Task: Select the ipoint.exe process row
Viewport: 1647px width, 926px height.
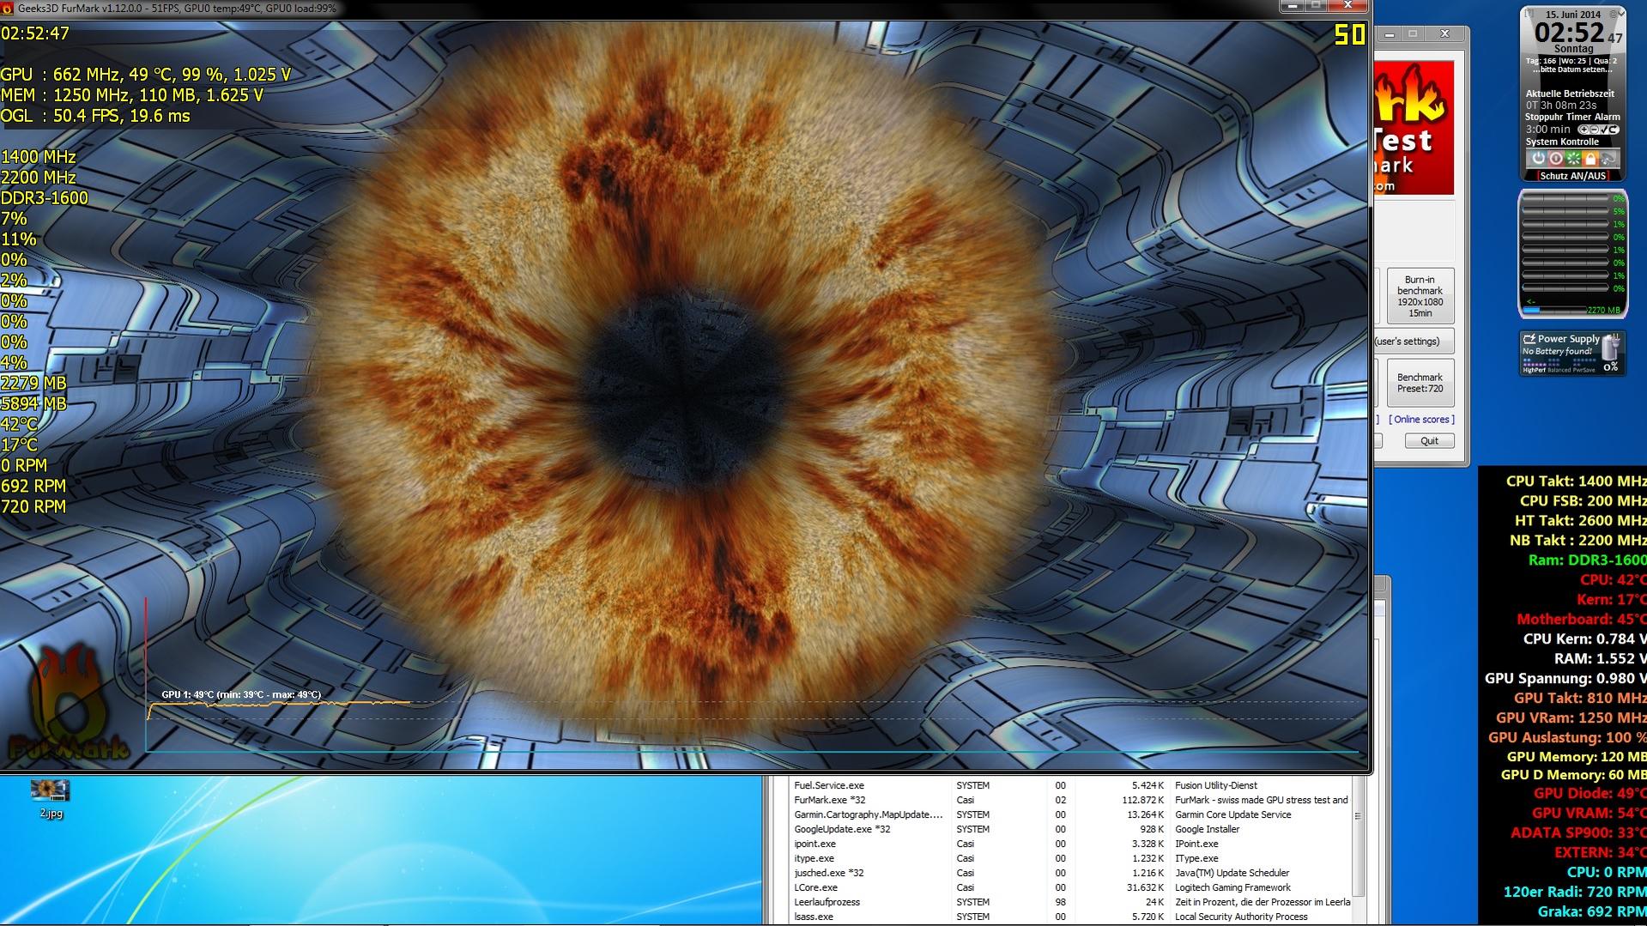Action: (1070, 844)
